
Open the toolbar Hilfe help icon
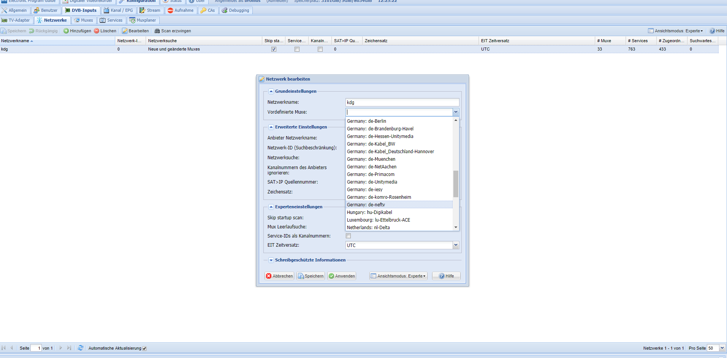(x=712, y=31)
